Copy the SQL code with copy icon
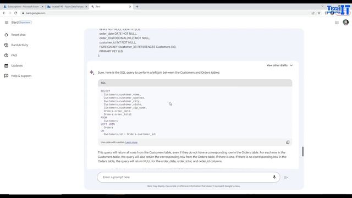The width and height of the screenshot is (352, 198). (288, 142)
